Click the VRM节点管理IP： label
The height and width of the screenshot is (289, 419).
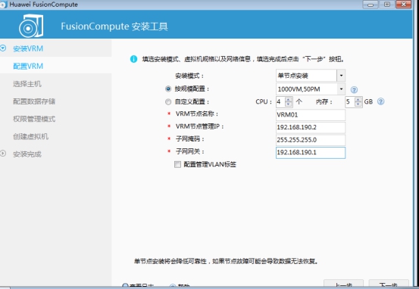coord(199,126)
